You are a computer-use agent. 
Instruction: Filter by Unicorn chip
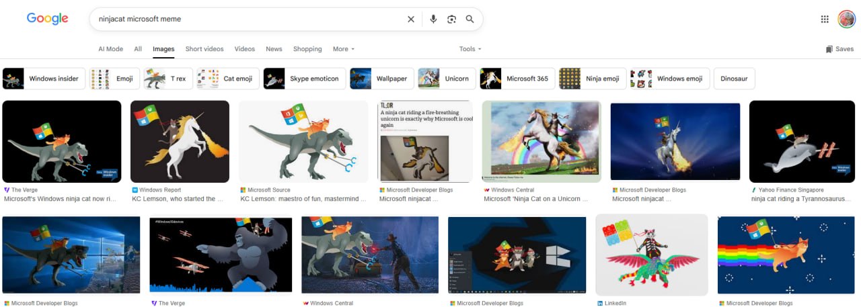point(446,79)
